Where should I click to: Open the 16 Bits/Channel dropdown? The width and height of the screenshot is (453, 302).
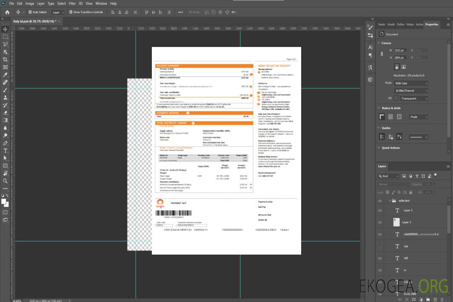coord(411,91)
